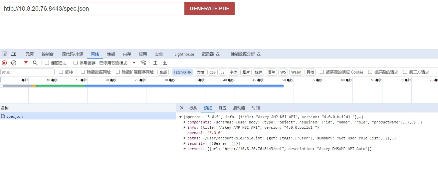The image size is (438, 170).
Task: Enable 隐藏数据网址 checkbox
Action: coord(83,72)
